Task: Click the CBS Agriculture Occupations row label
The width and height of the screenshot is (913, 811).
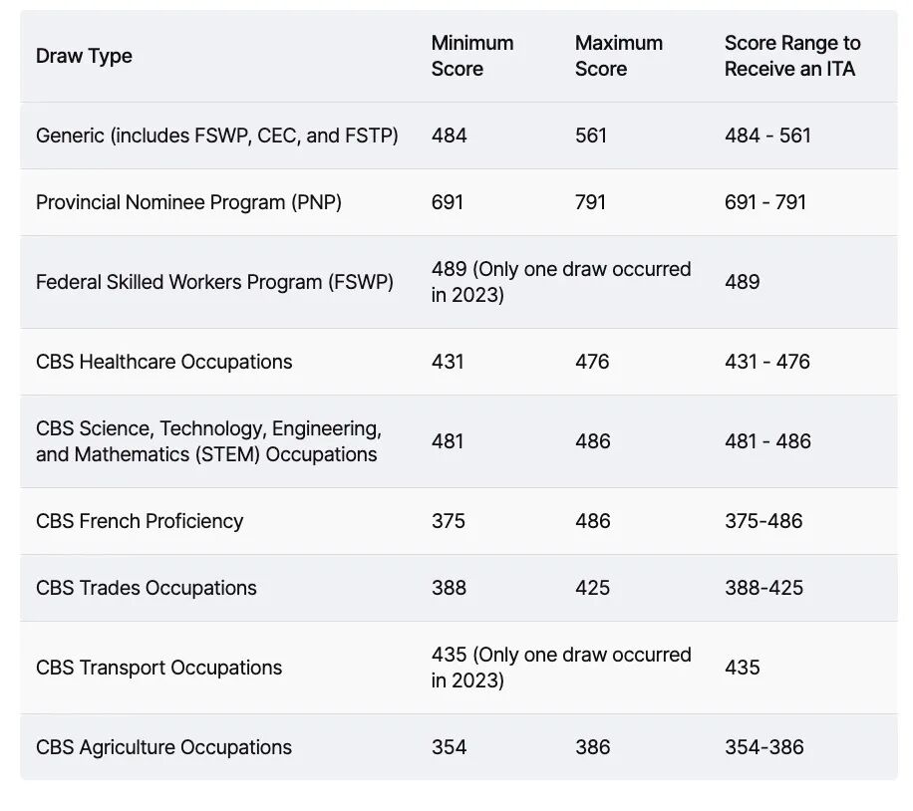Action: (163, 747)
